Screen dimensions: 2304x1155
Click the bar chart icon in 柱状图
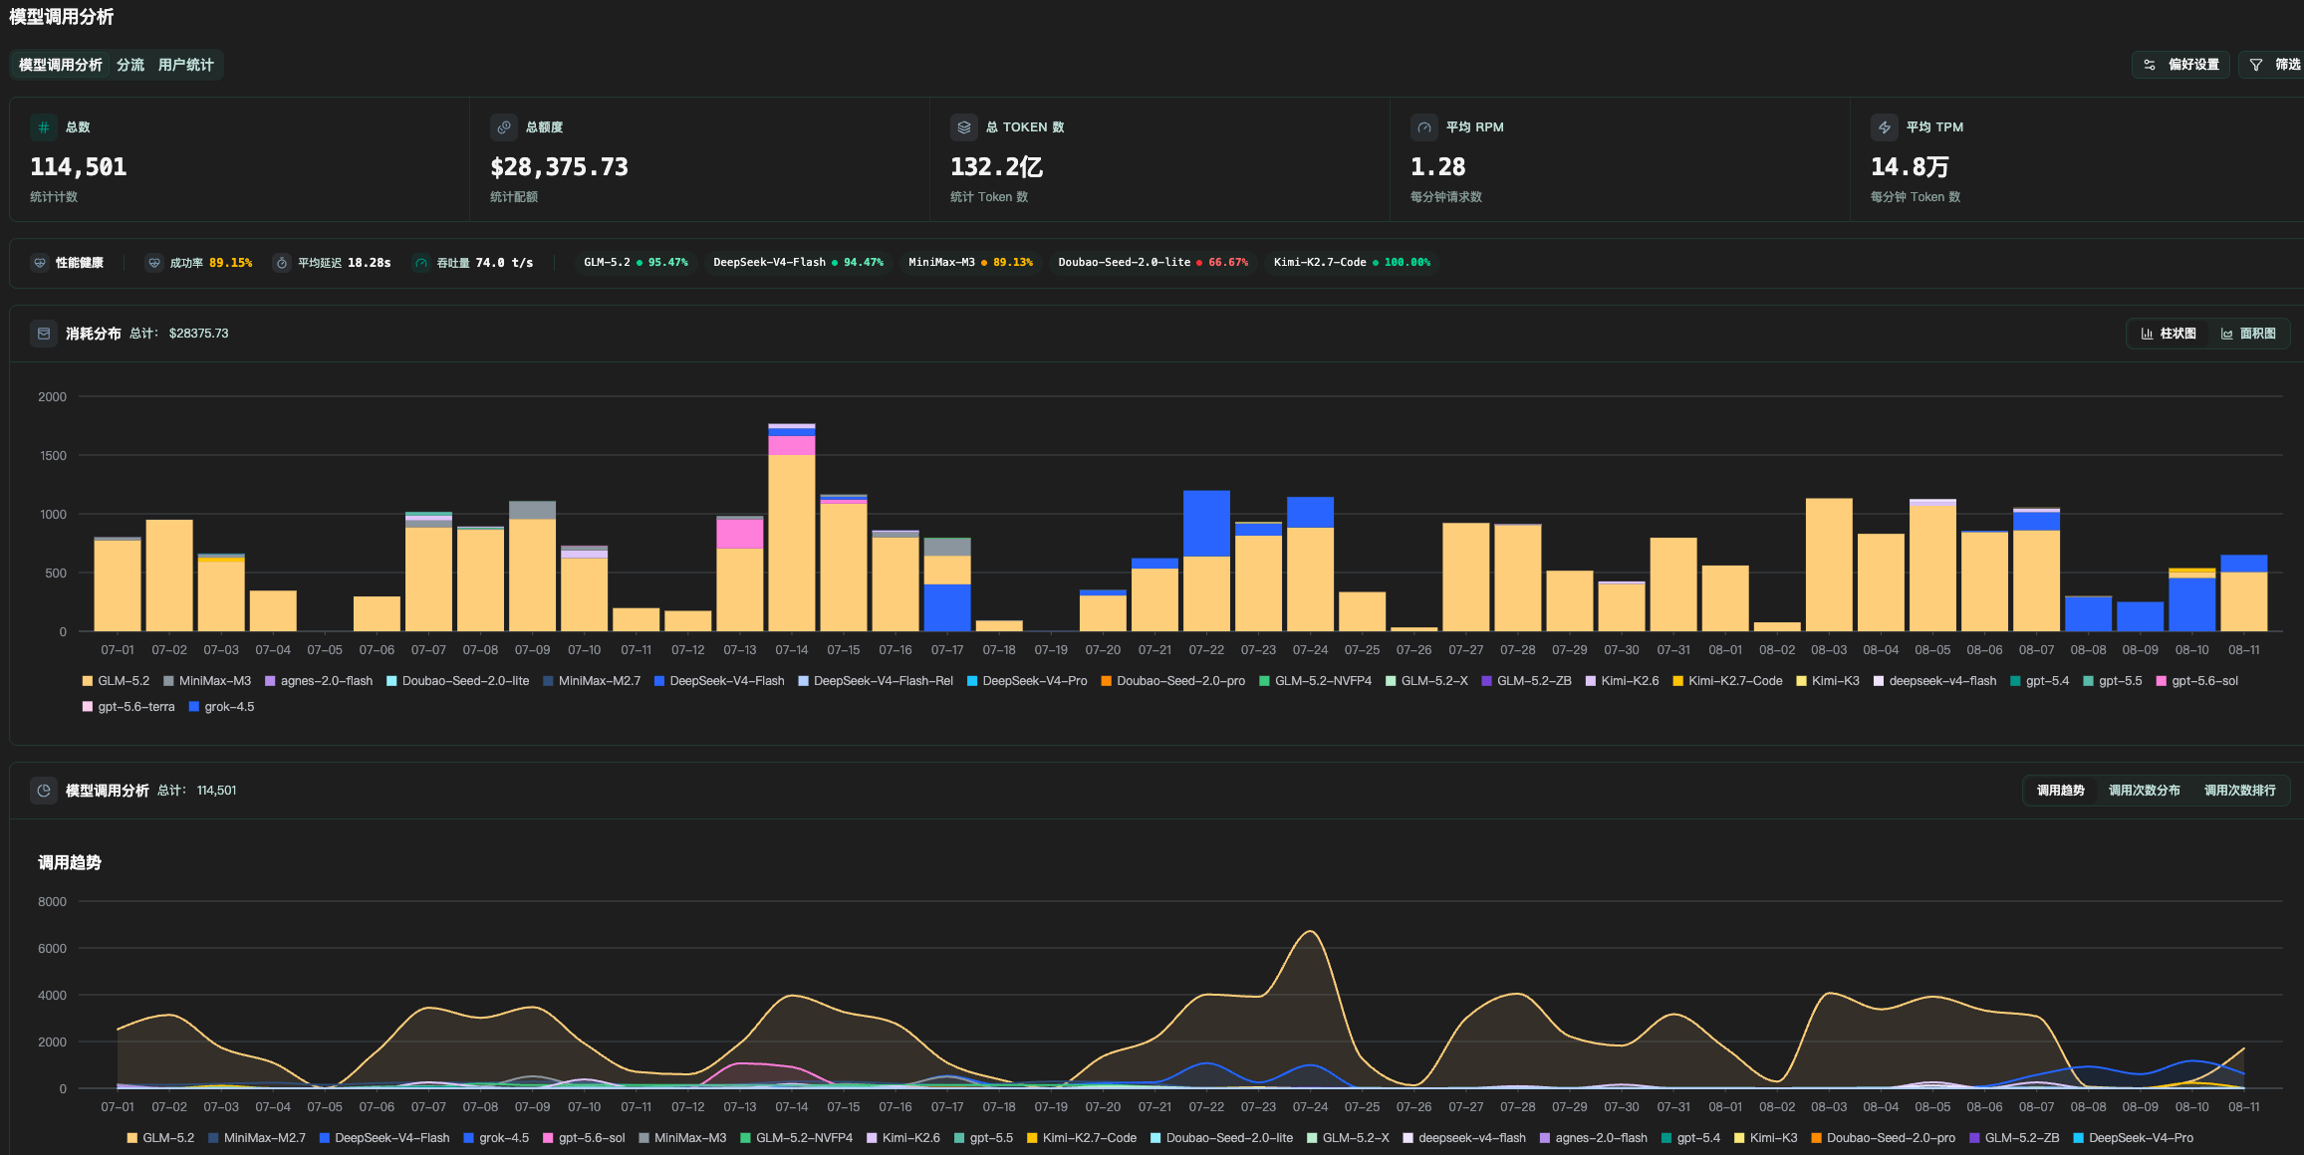(2147, 334)
